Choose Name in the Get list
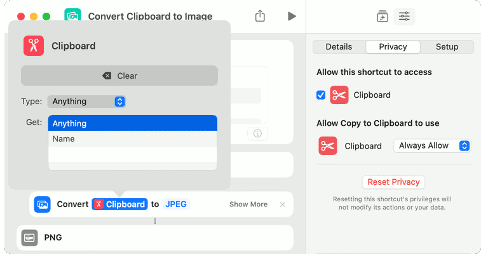 pos(133,139)
